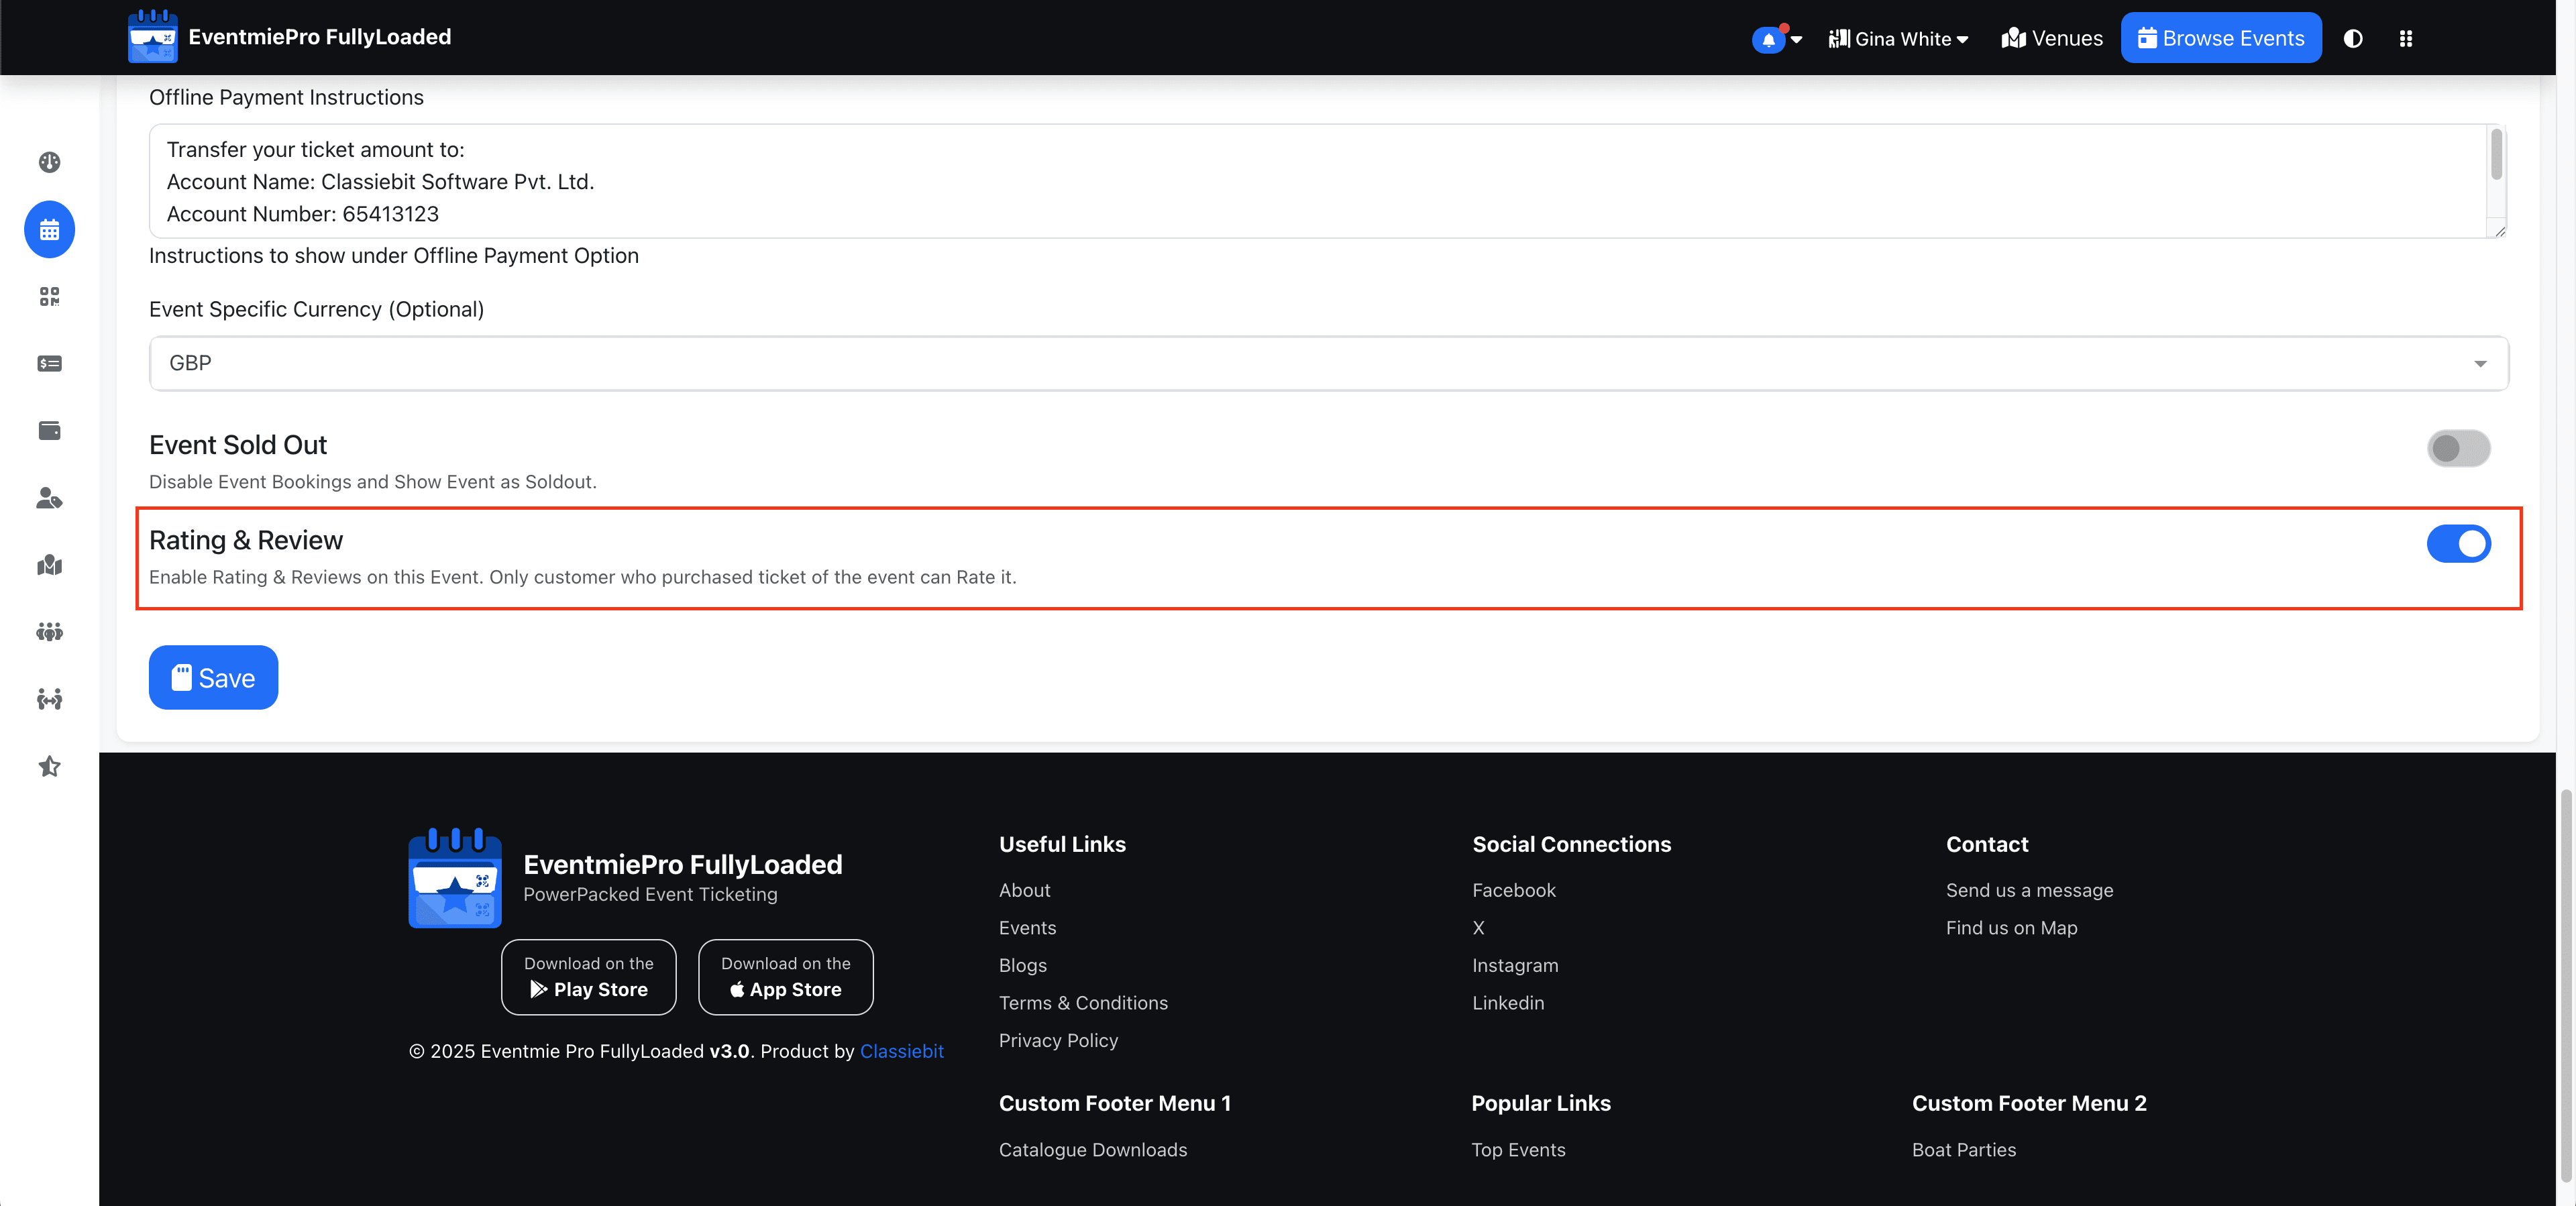
Task: Open the Events footer link
Action: pyautogui.click(x=1027, y=927)
